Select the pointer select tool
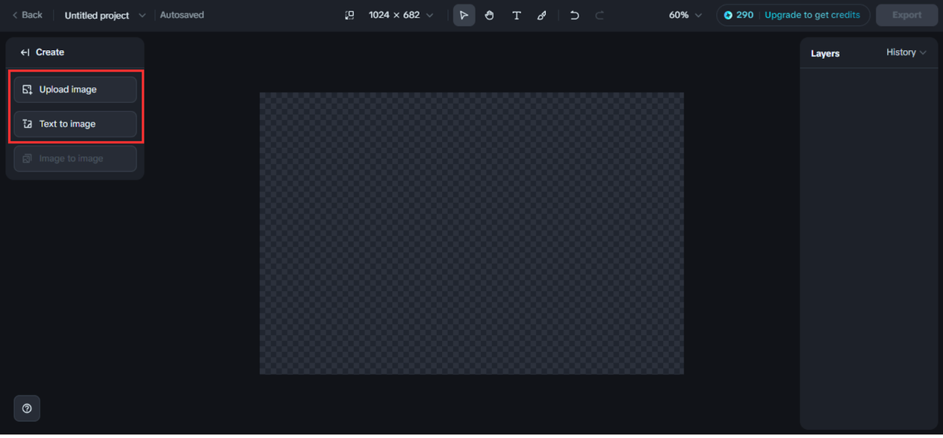 pos(464,15)
